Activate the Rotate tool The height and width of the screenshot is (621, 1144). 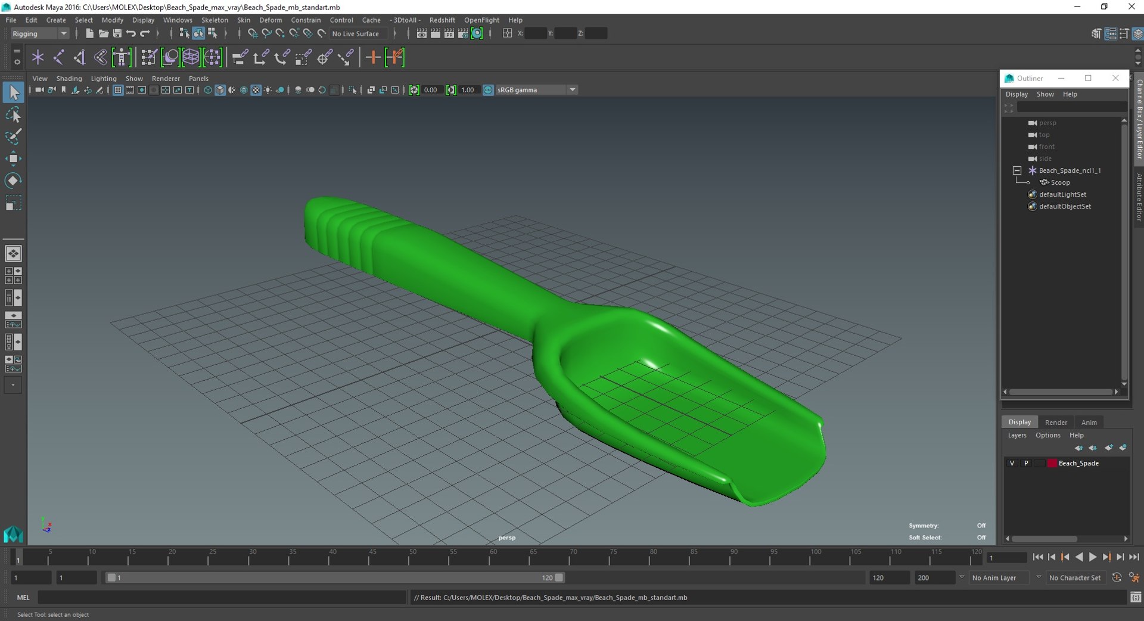pos(13,181)
